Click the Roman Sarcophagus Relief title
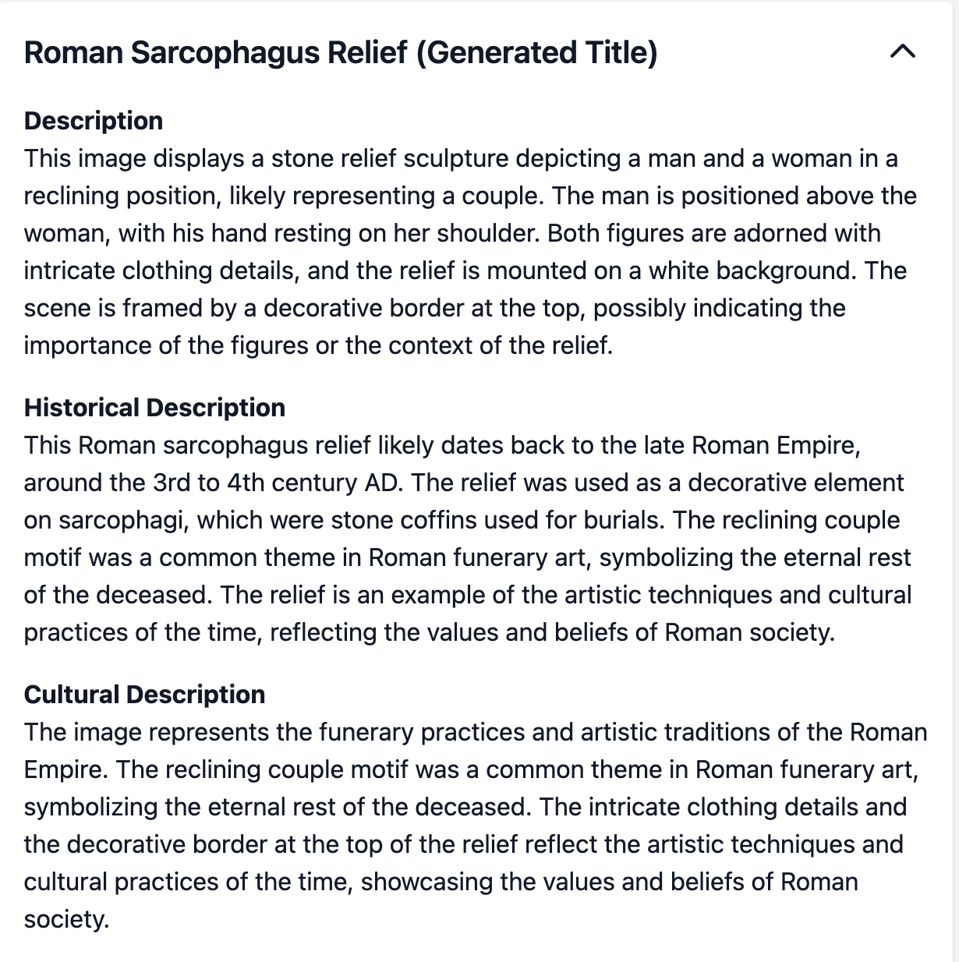 341,52
